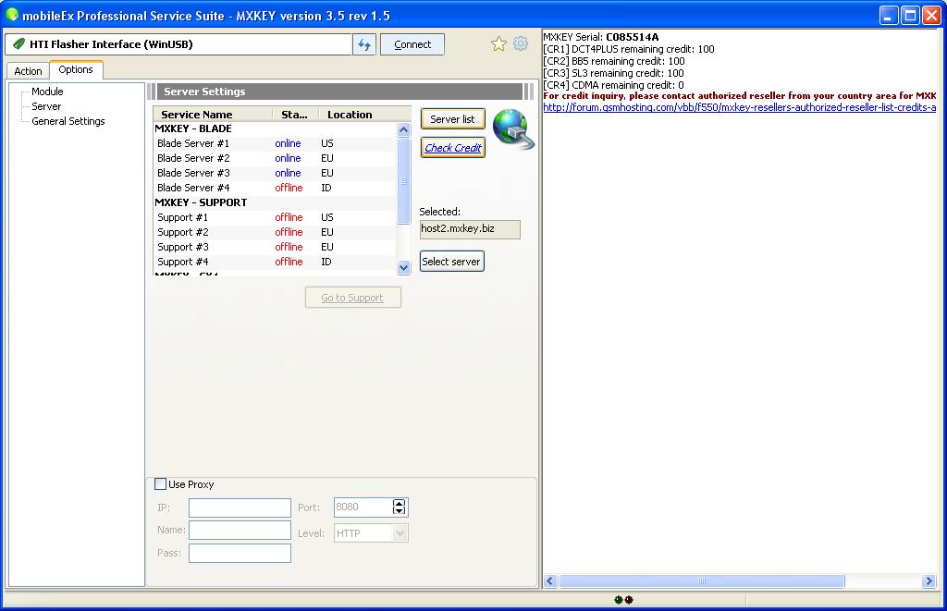Select the Options tab

76,69
